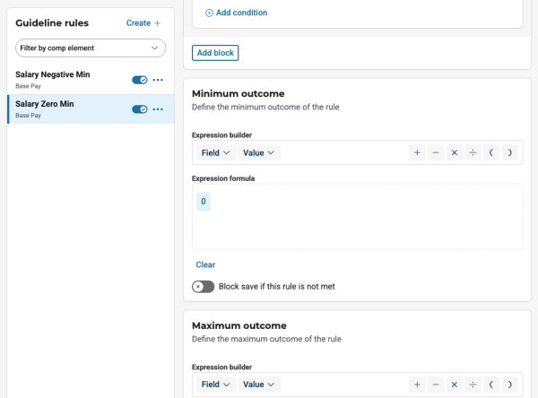Disable the Salary Zero Min rule
538x398 pixels.
pos(140,109)
